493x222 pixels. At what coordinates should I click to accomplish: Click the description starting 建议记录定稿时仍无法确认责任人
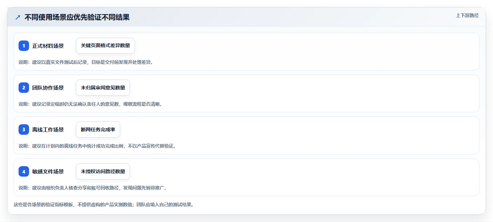(90, 104)
